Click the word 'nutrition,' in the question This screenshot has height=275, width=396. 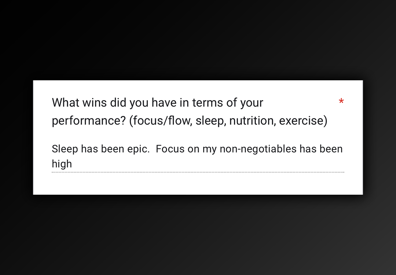252,121
